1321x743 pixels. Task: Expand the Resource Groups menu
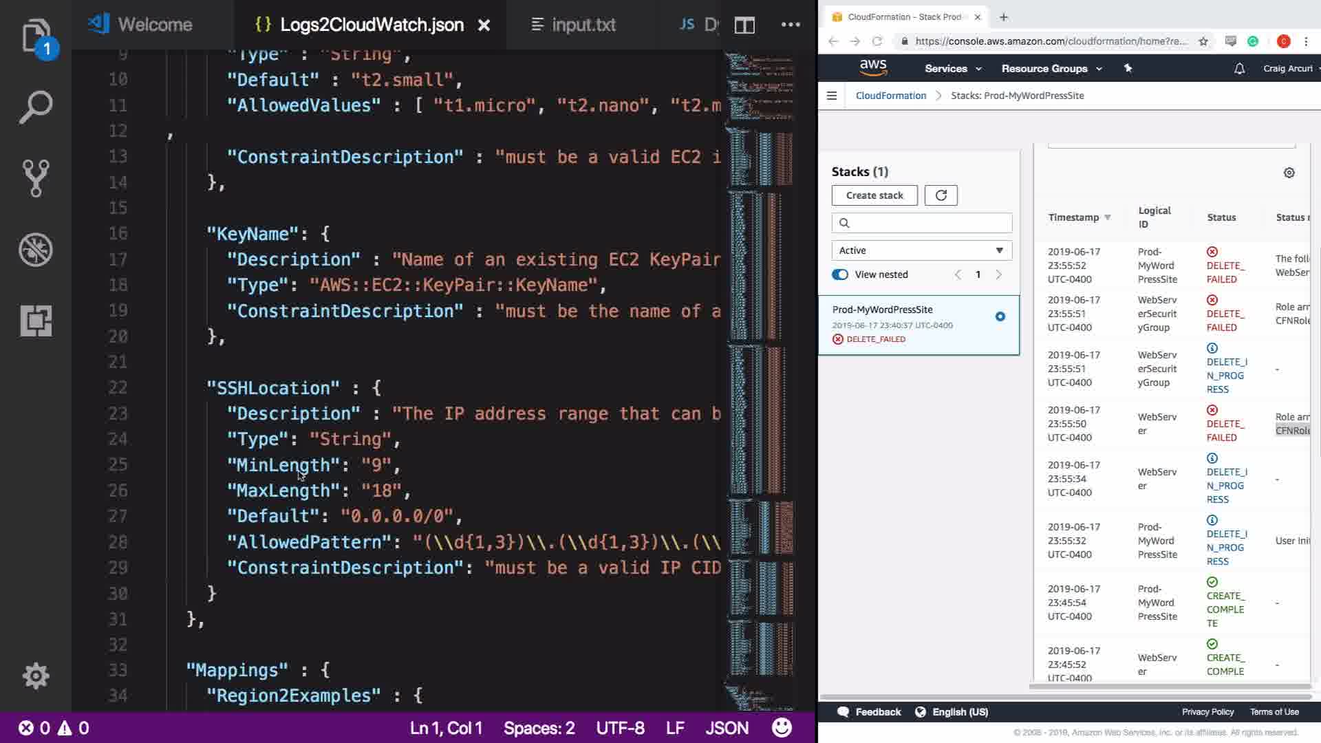coord(1051,69)
